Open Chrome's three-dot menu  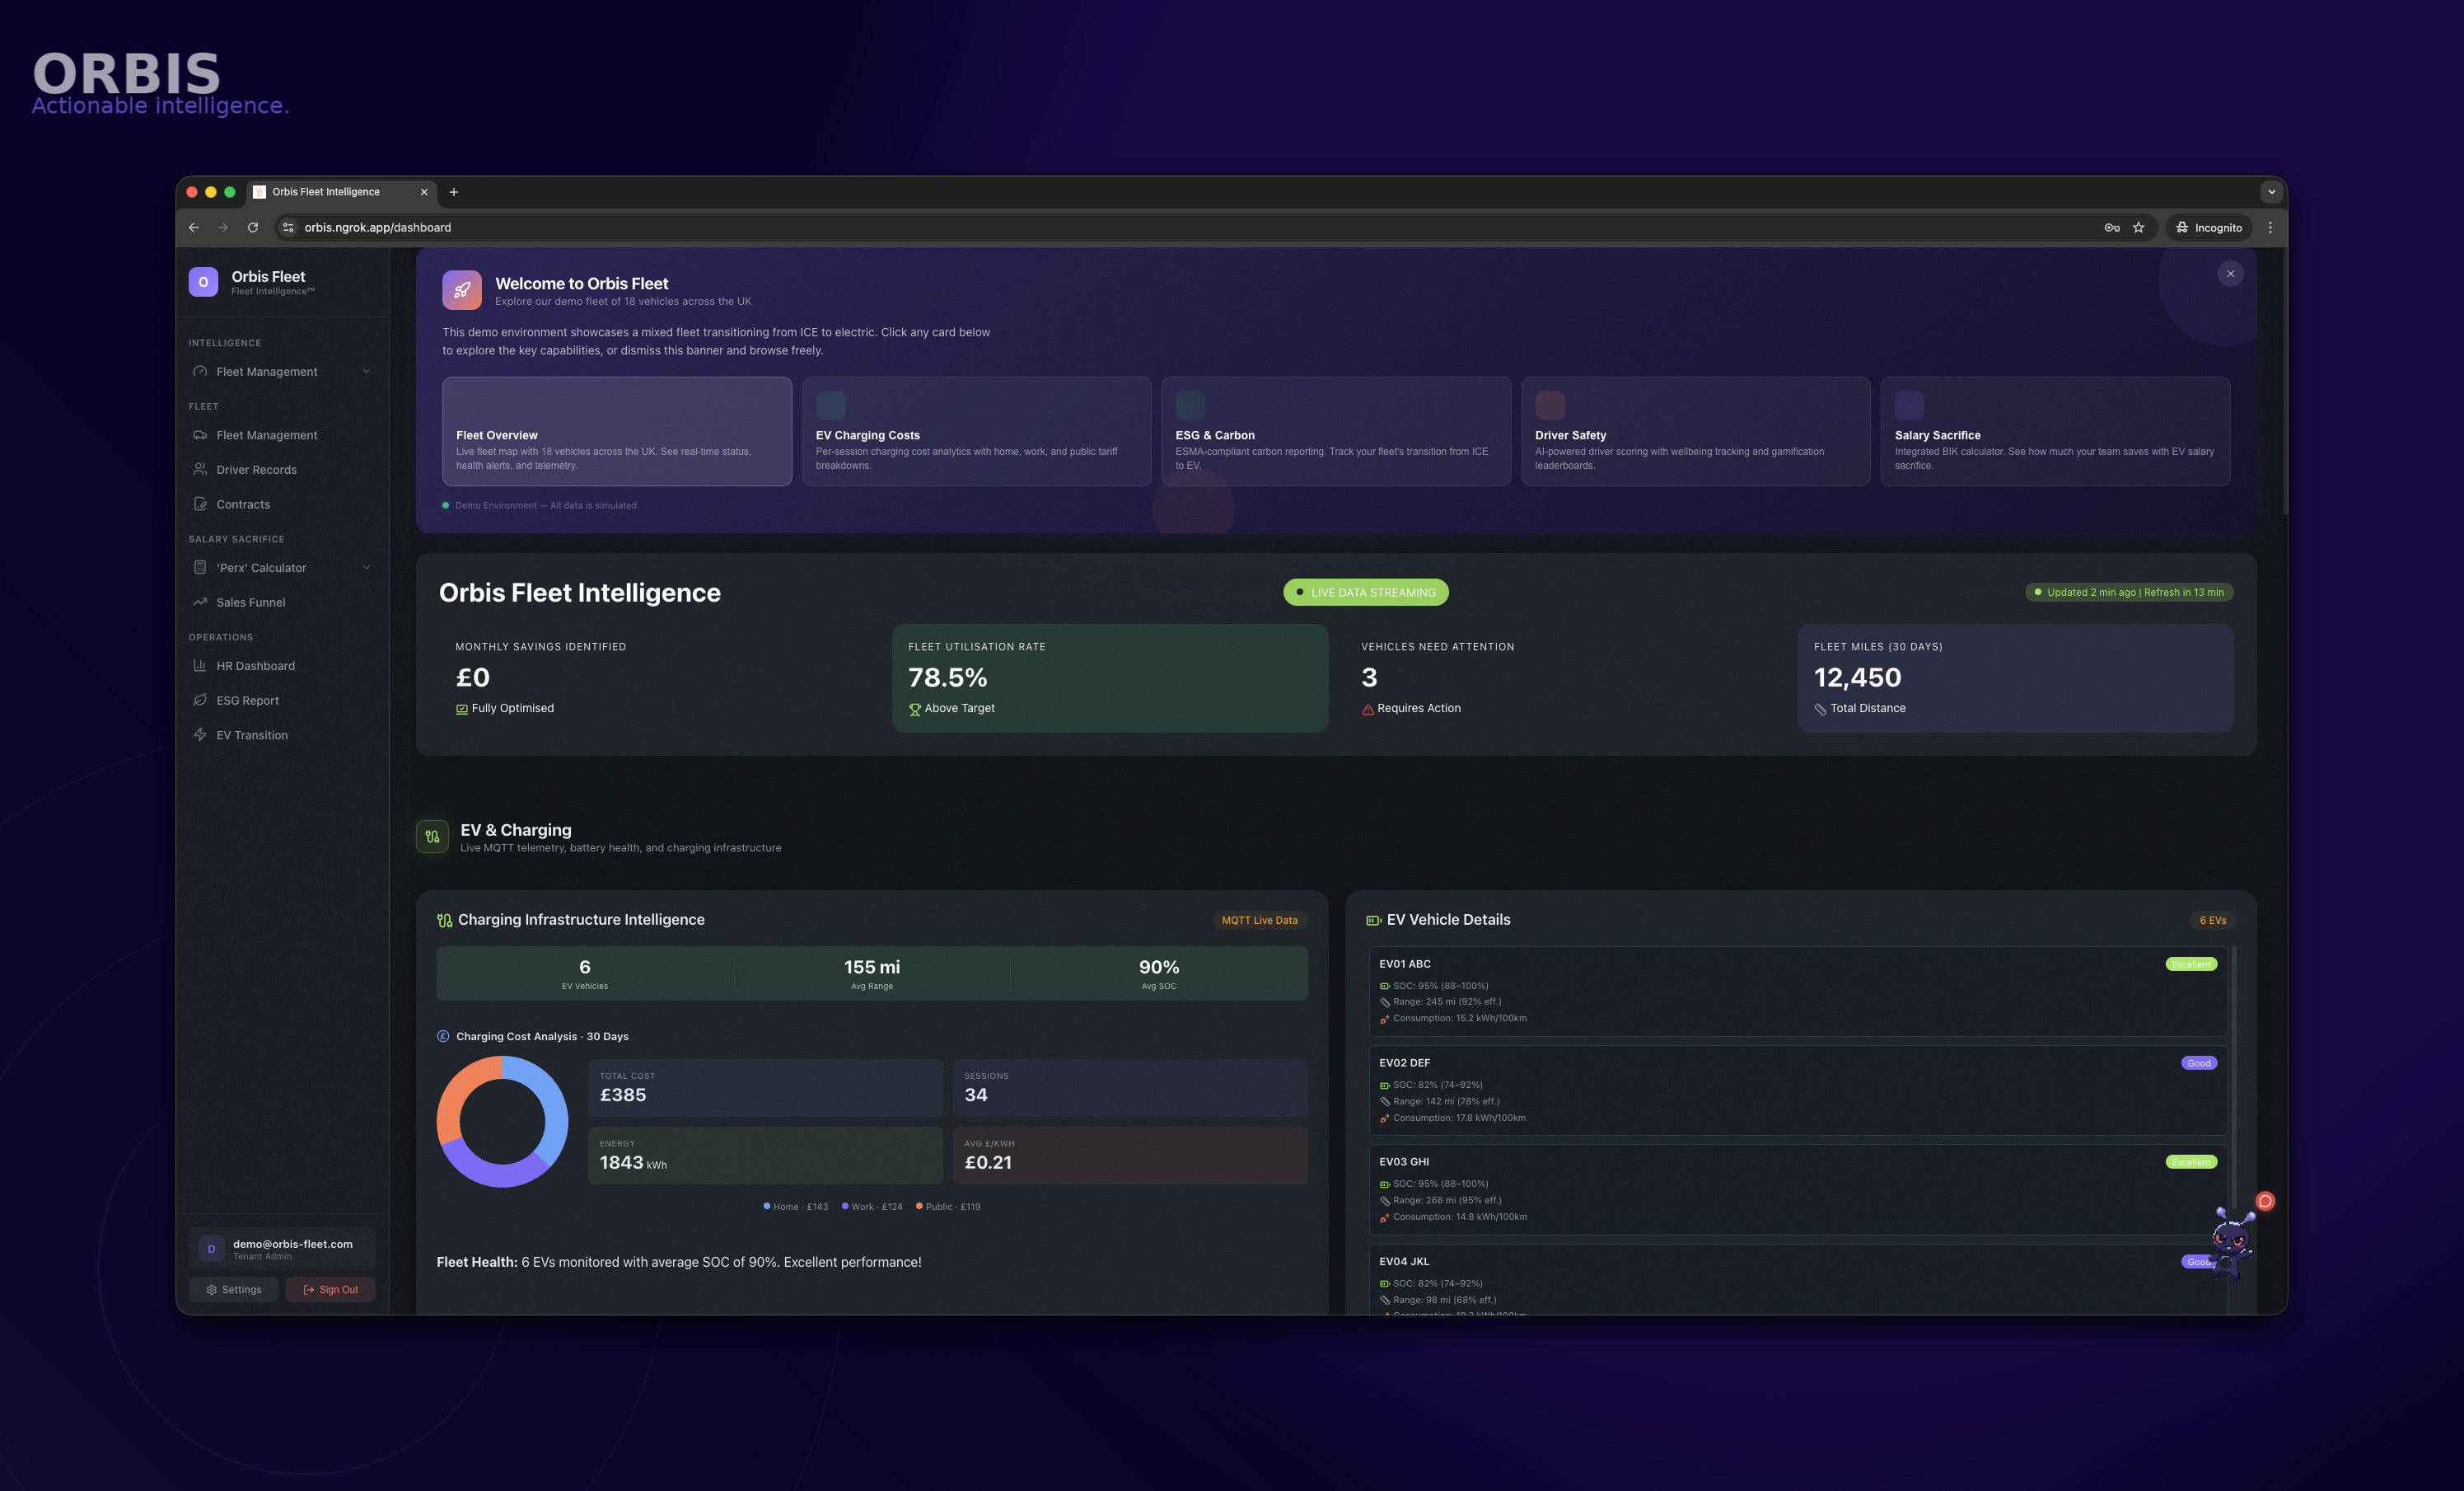point(2270,227)
